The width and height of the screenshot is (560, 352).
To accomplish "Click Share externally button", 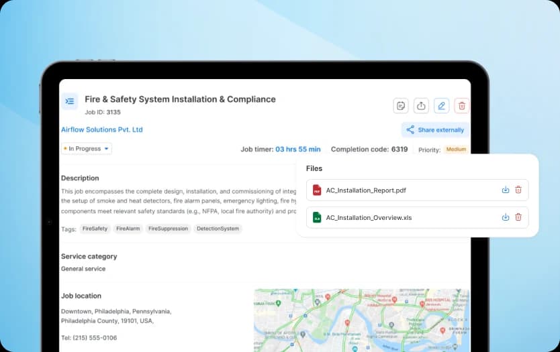I will click(x=435, y=130).
